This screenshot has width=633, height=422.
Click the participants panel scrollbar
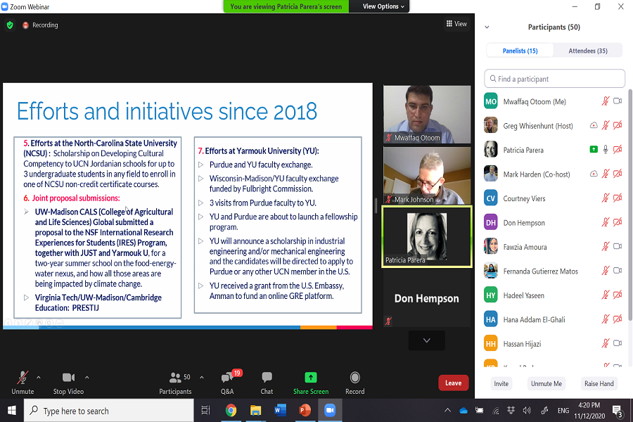pyautogui.click(x=629, y=205)
